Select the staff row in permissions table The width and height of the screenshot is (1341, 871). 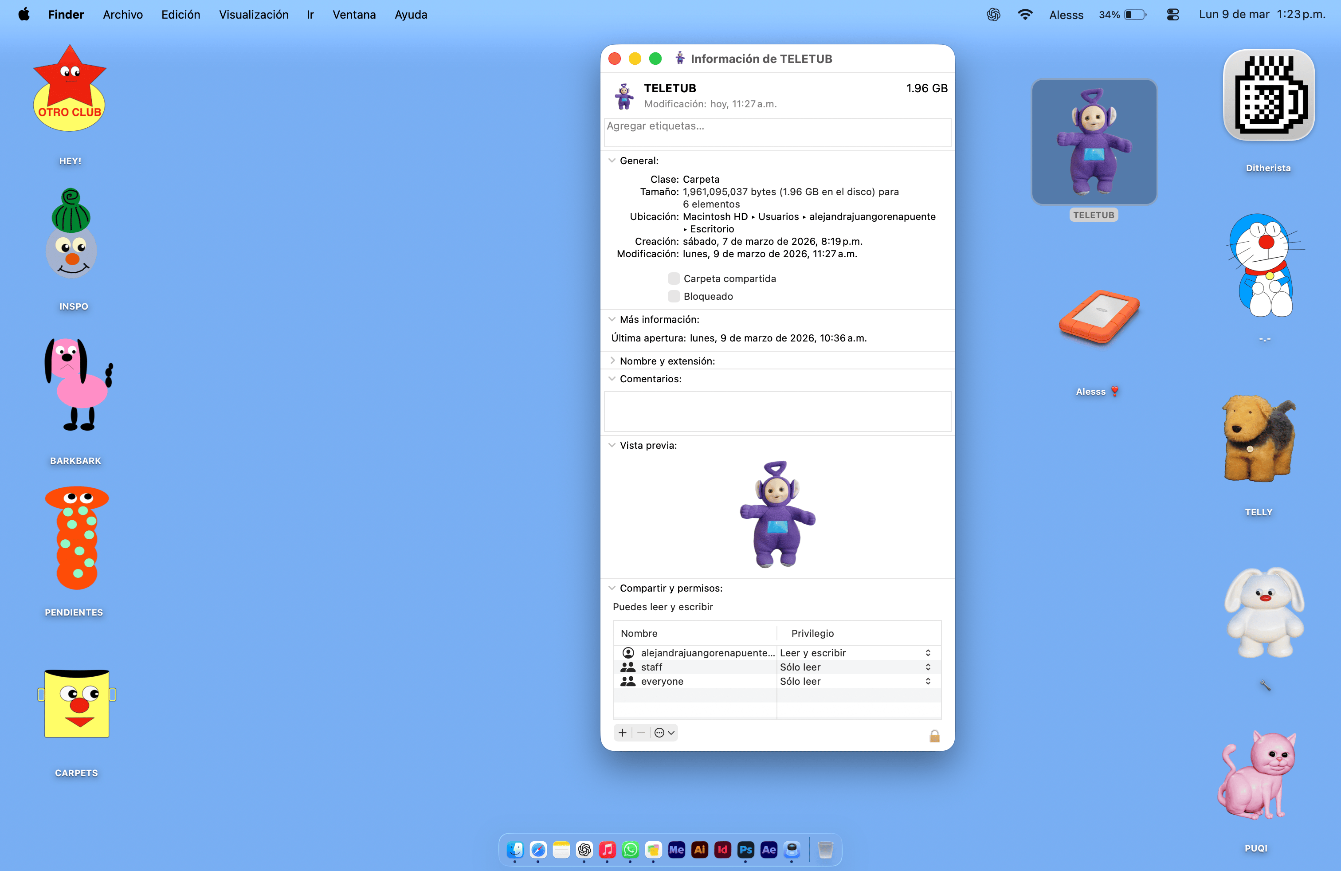(777, 667)
